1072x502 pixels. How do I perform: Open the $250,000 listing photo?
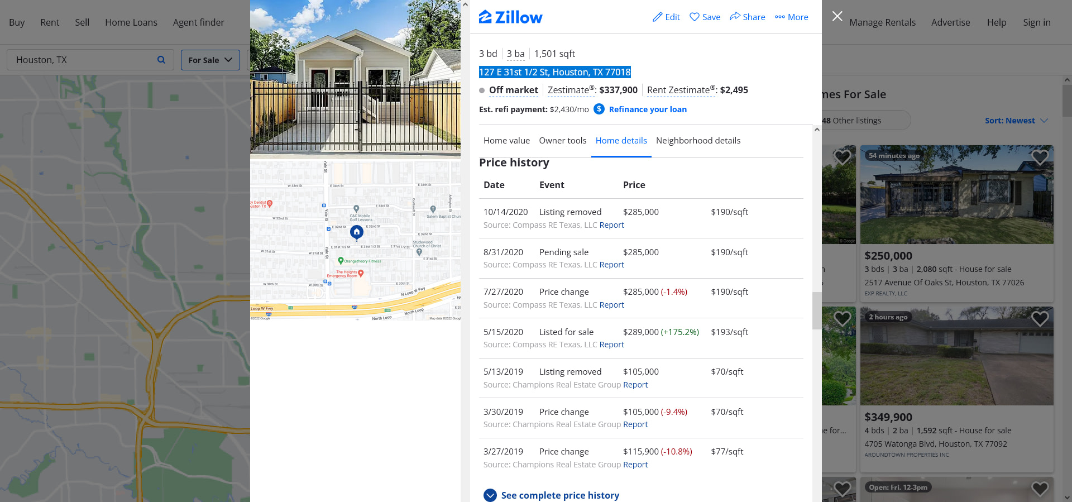(956, 194)
